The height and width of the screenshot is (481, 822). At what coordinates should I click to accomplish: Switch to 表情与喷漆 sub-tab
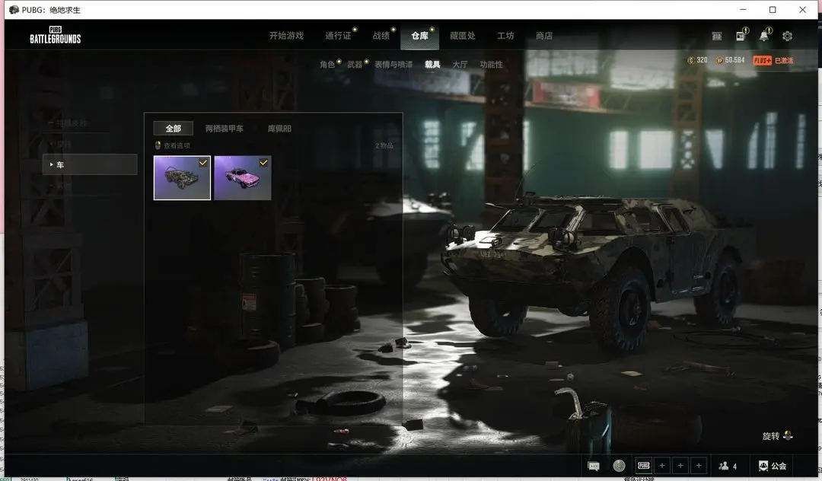tap(393, 65)
